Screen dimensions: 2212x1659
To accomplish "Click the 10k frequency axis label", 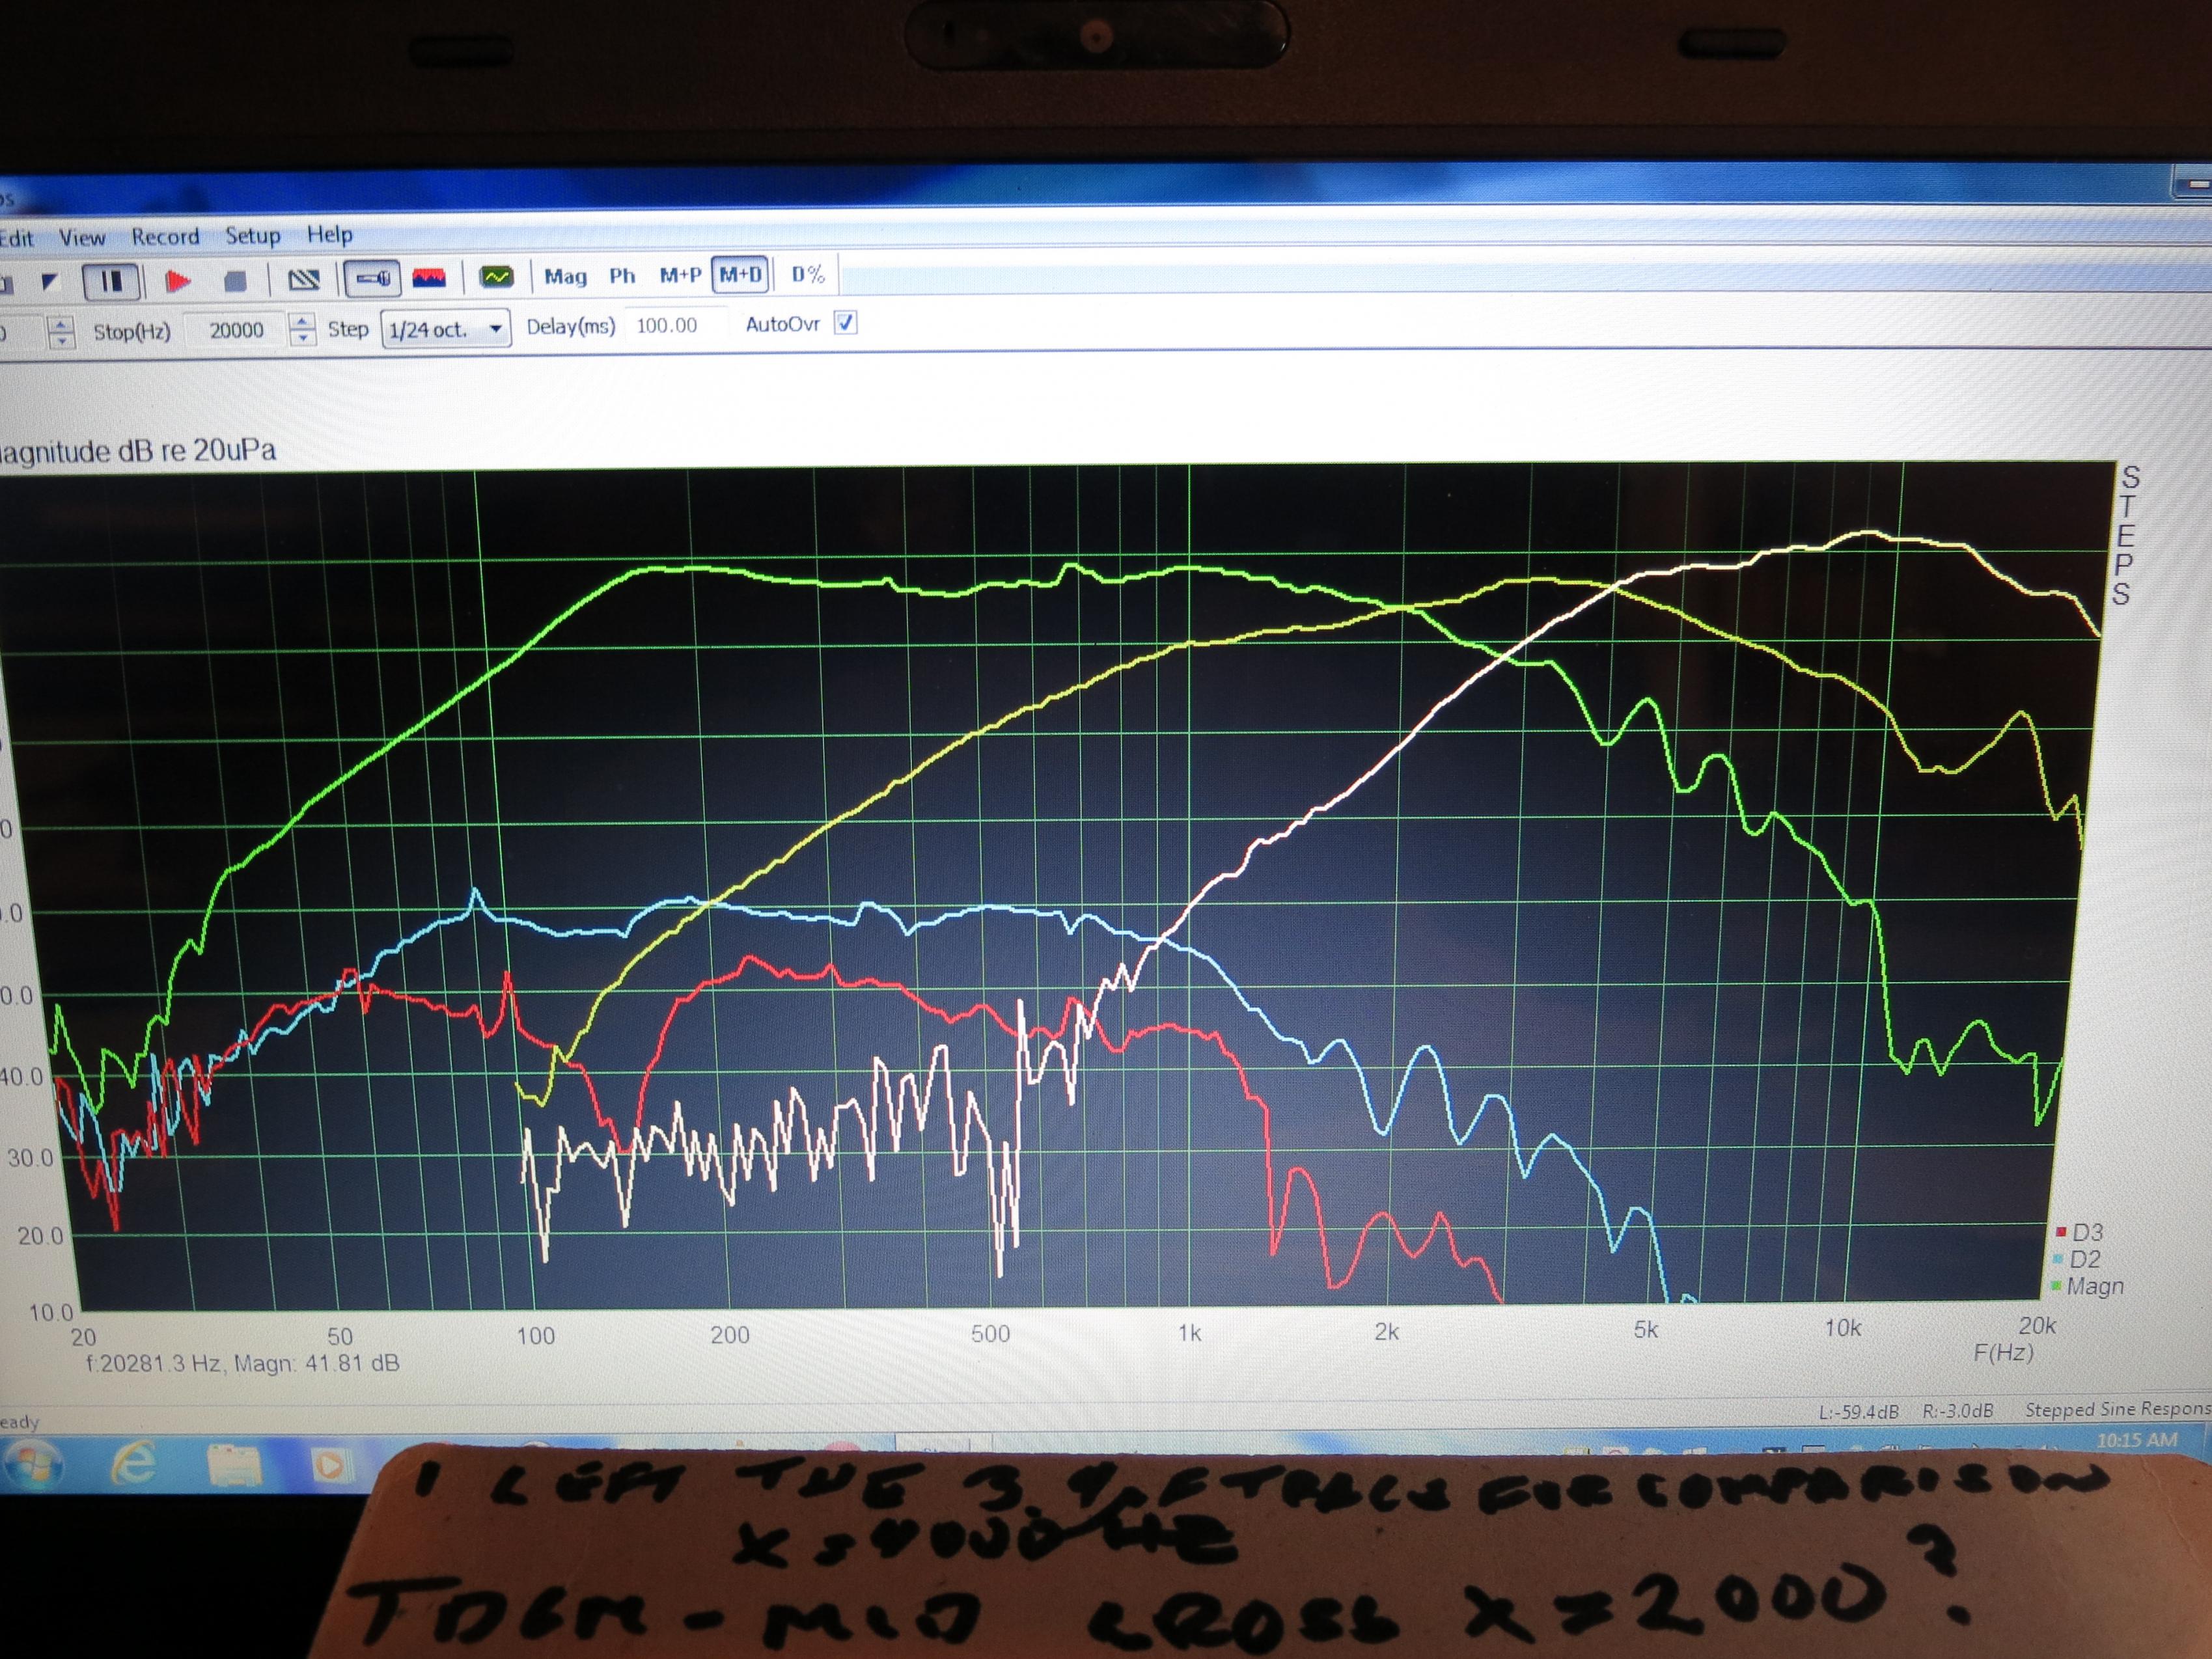I will 1843,1328.
